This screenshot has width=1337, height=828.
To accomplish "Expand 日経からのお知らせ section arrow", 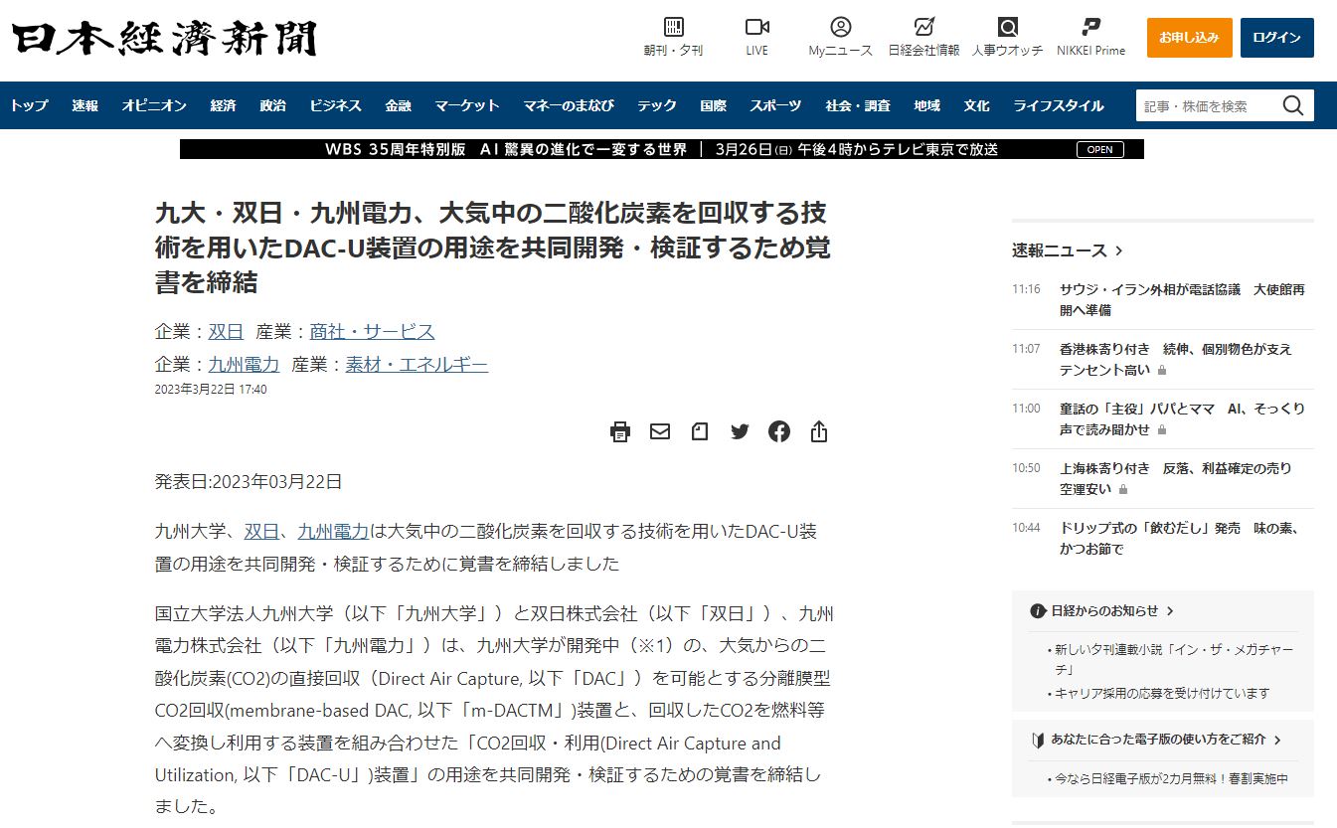I will pos(1170,611).
